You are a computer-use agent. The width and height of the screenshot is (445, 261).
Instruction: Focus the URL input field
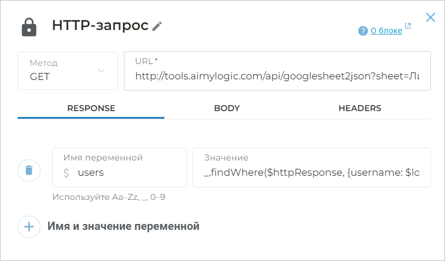pyautogui.click(x=277, y=76)
